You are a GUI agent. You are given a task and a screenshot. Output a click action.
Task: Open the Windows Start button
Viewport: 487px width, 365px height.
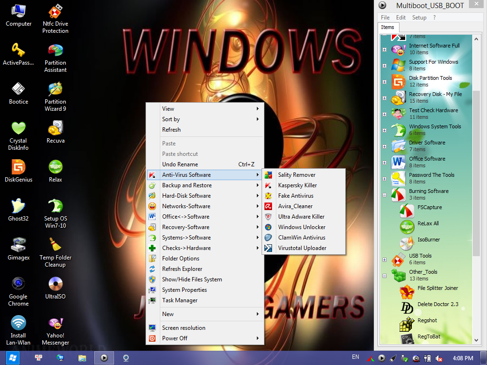(x=13, y=358)
